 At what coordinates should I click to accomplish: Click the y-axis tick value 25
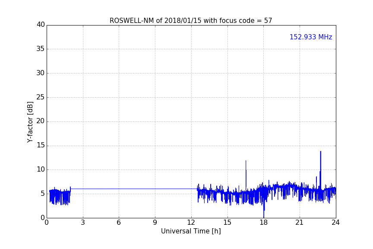coord(41,97)
